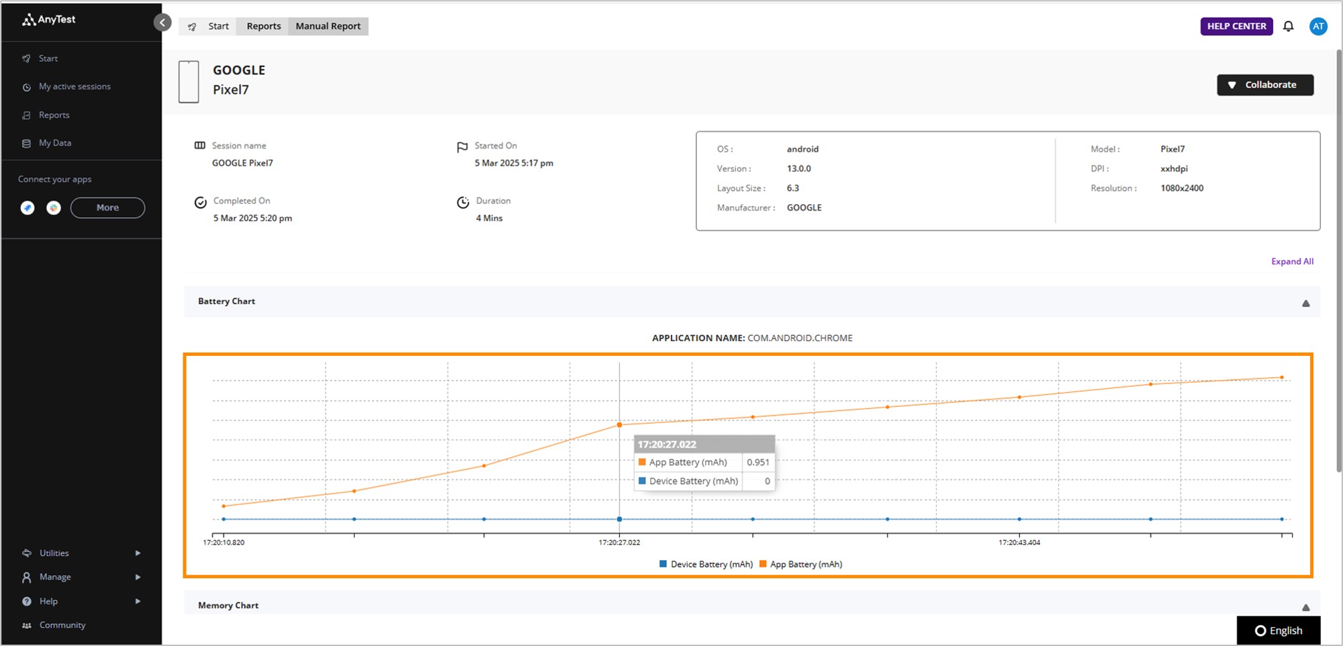This screenshot has height=646, width=1343.
Task: Open Manage in the sidebar
Action: point(55,577)
